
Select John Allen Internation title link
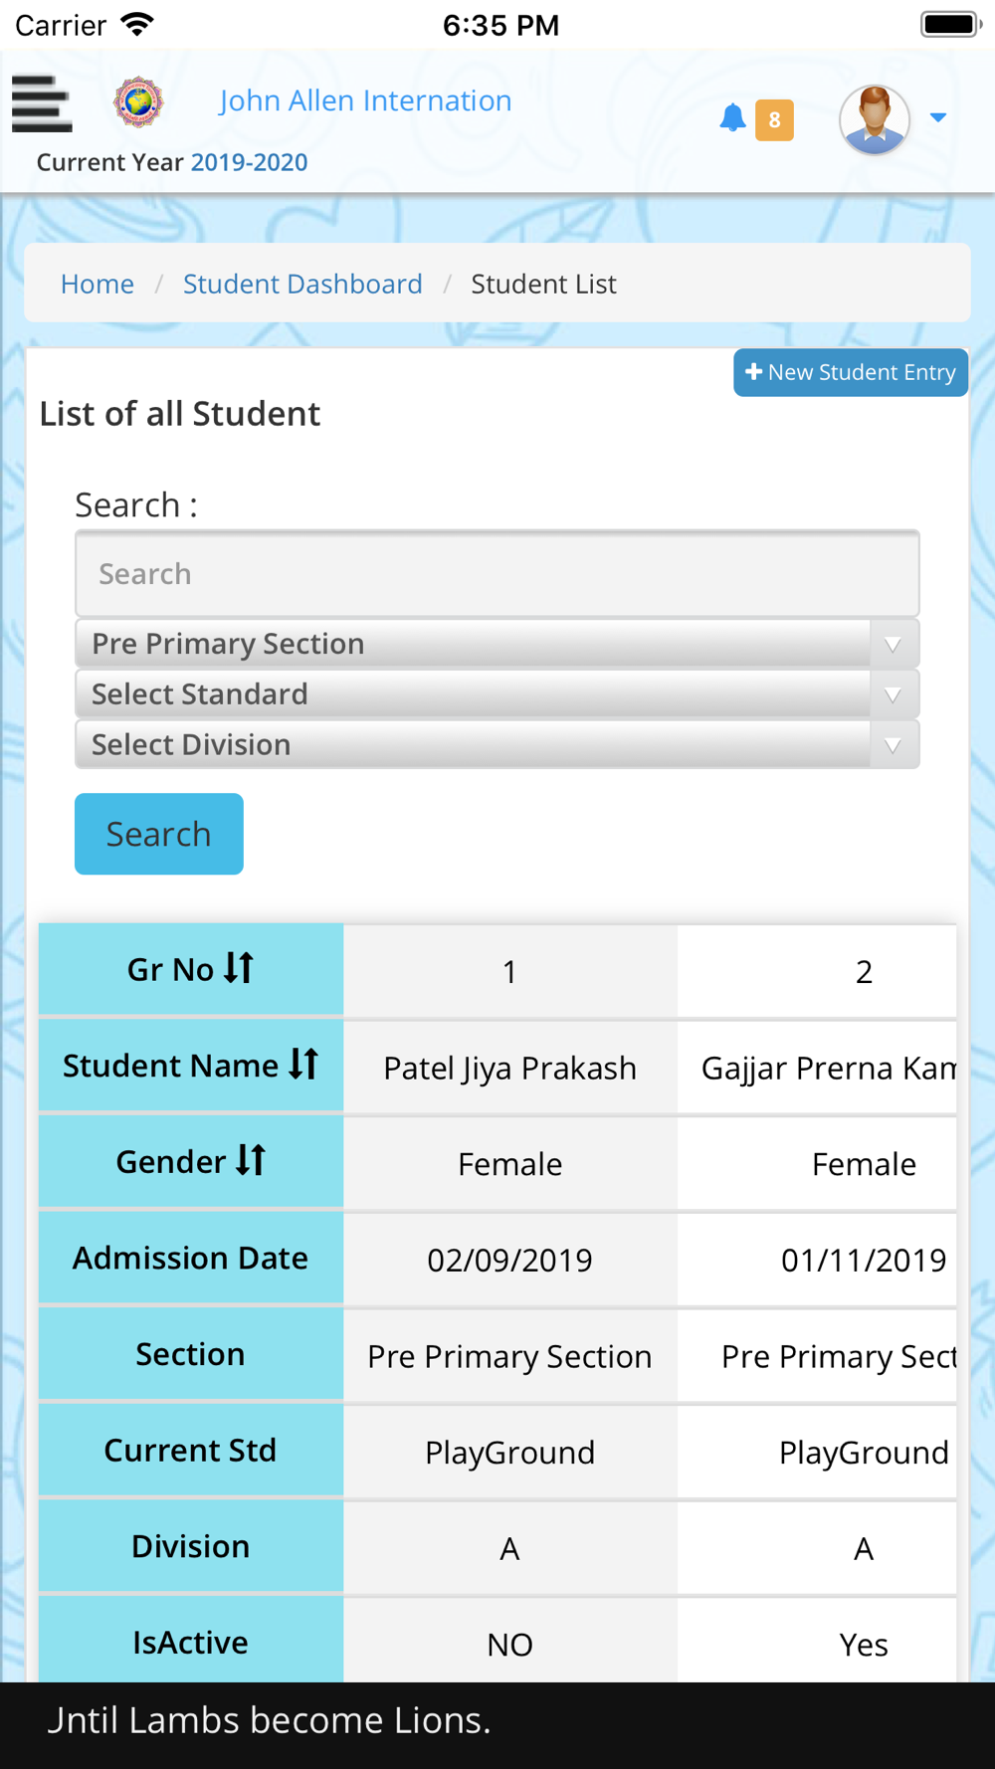coord(365,100)
